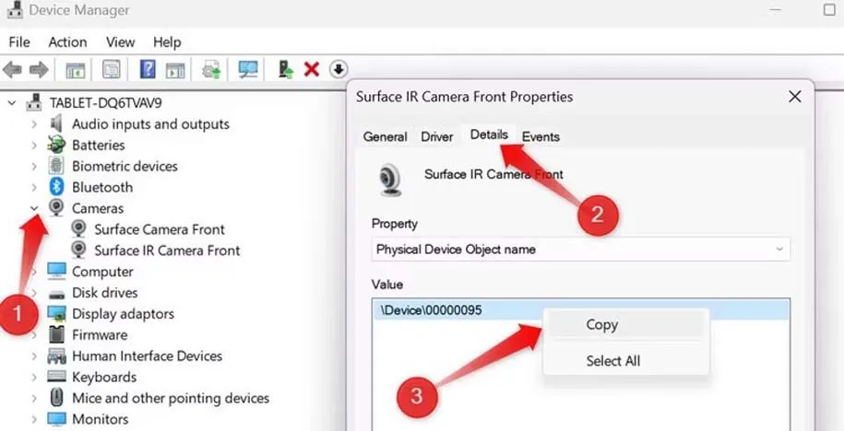Expand the Bluetooth category
Viewport: 844px width, 431px height.
pos(34,187)
